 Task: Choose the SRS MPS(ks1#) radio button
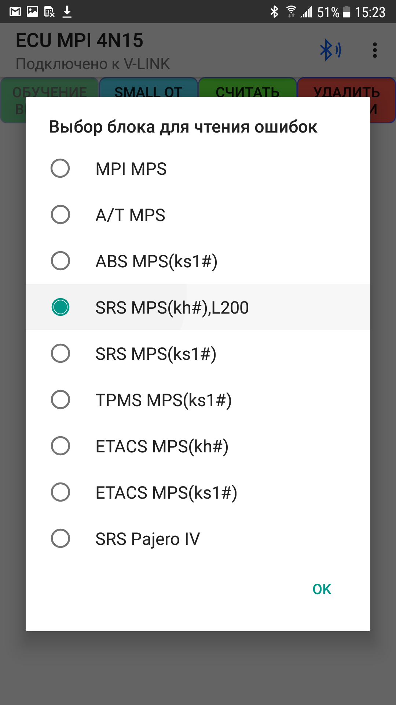click(x=60, y=354)
